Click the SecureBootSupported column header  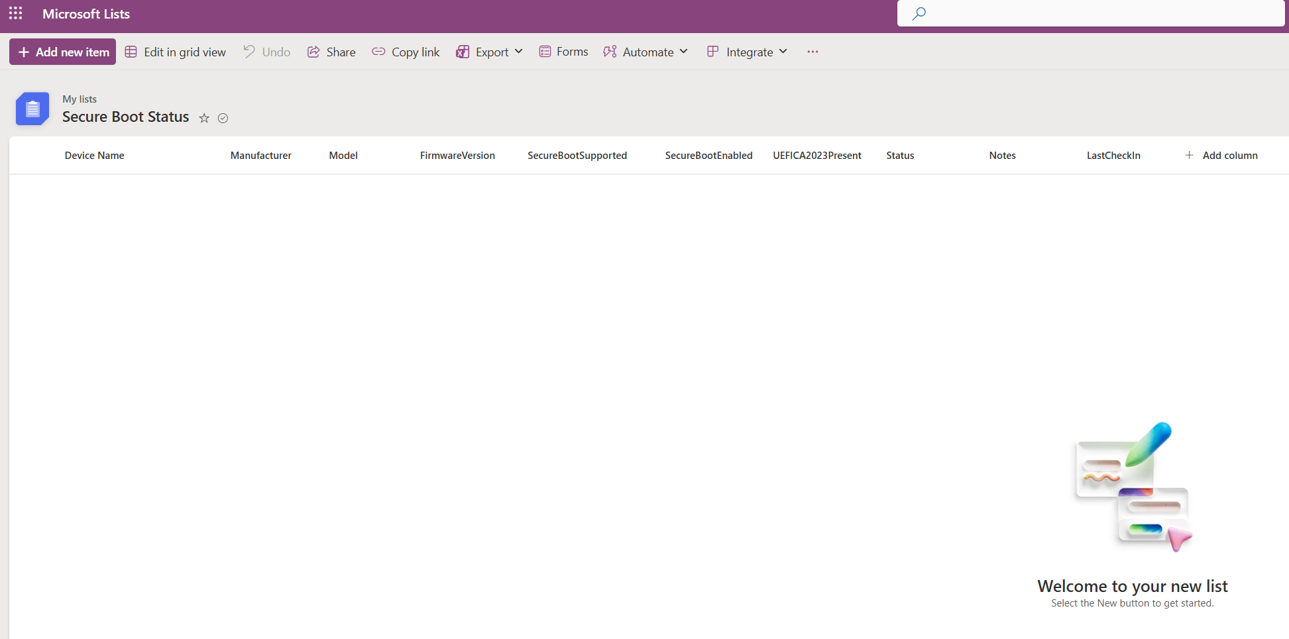(x=577, y=156)
